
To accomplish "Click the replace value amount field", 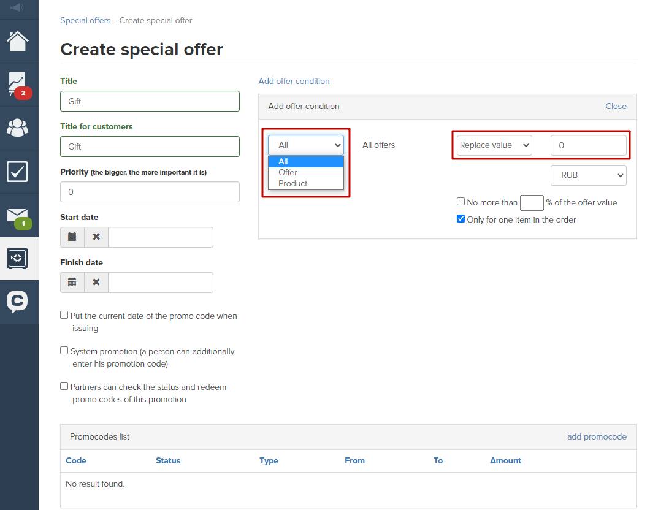I will (x=588, y=145).
